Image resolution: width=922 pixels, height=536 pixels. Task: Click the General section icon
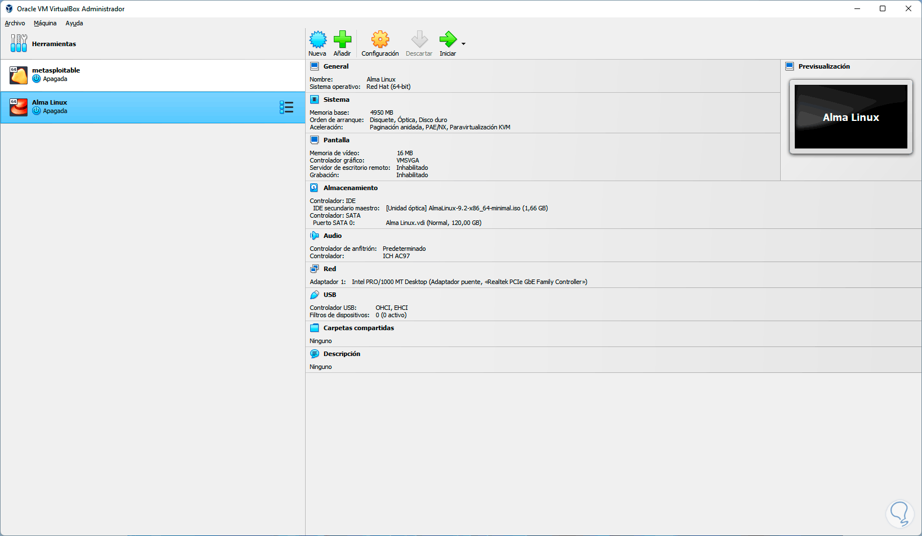[x=315, y=66]
